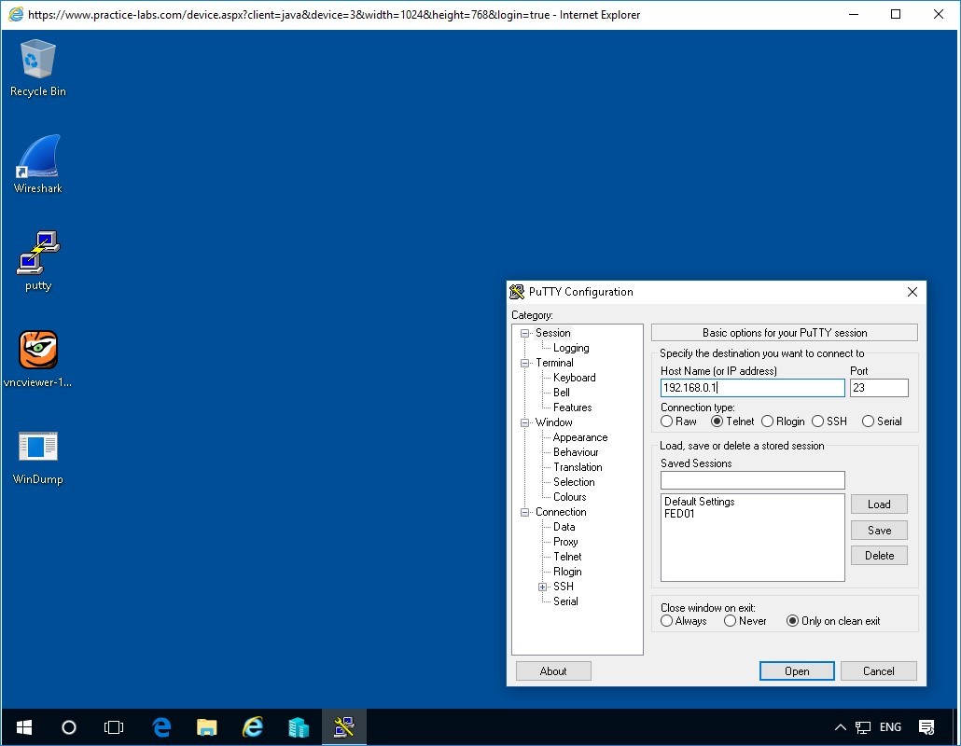Open the Selection category
Image resolution: width=961 pixels, height=746 pixels.
(574, 482)
